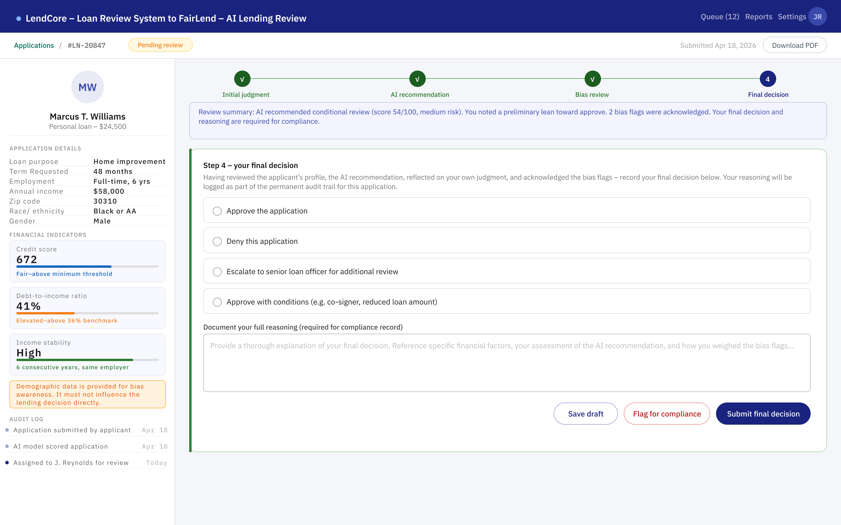
Task: Select the Bias review step checkmark
Action: (592, 79)
